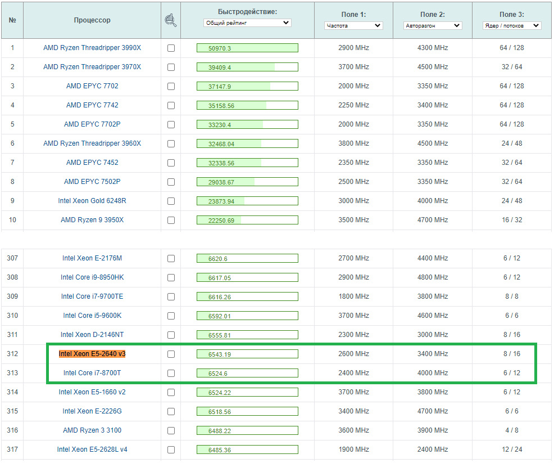Open the Общий рейтинг performance dropdown
This screenshot has width=554, height=463.
click(x=247, y=23)
